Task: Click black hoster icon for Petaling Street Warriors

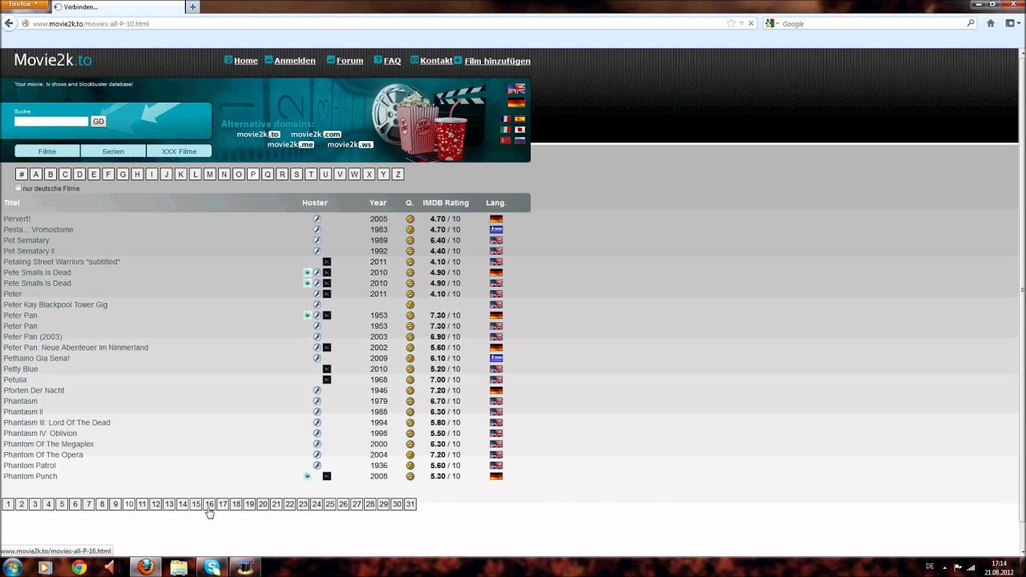Action: (326, 262)
